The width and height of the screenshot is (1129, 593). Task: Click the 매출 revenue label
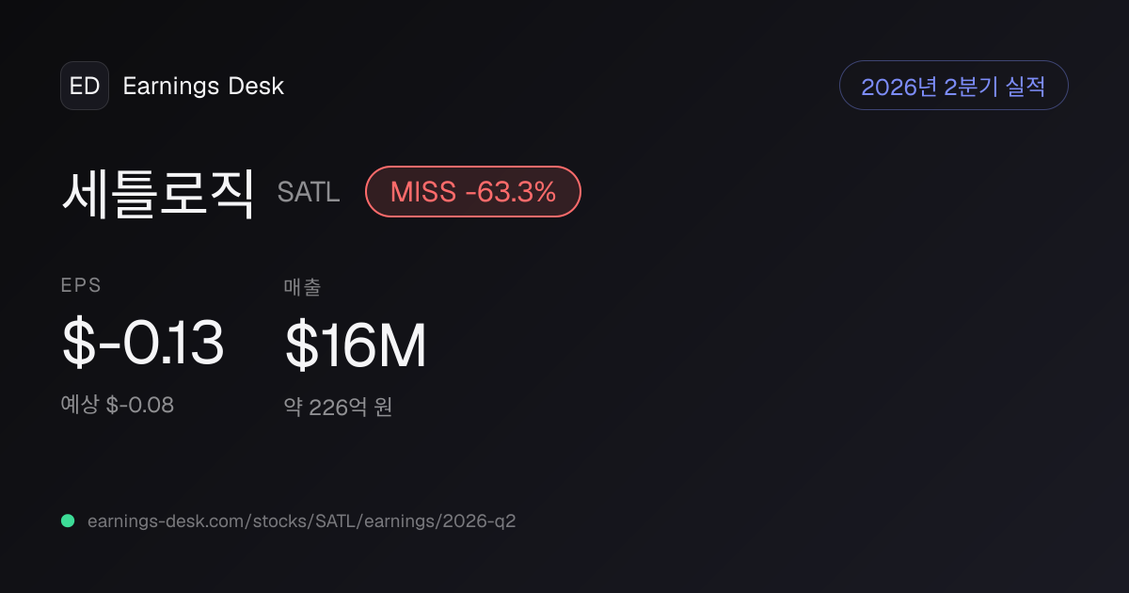(302, 287)
